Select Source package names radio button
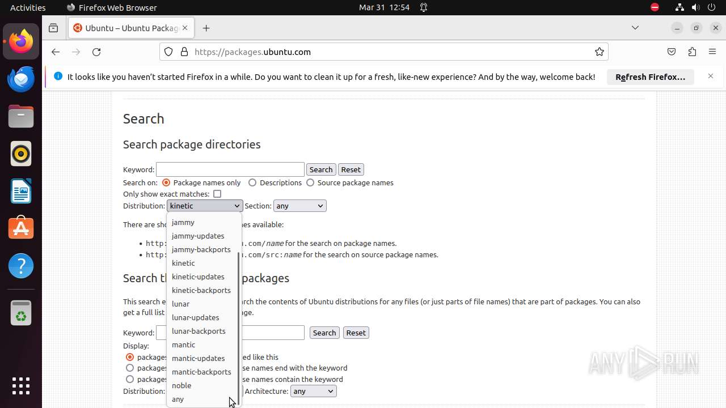This screenshot has height=408, width=726. tap(310, 182)
